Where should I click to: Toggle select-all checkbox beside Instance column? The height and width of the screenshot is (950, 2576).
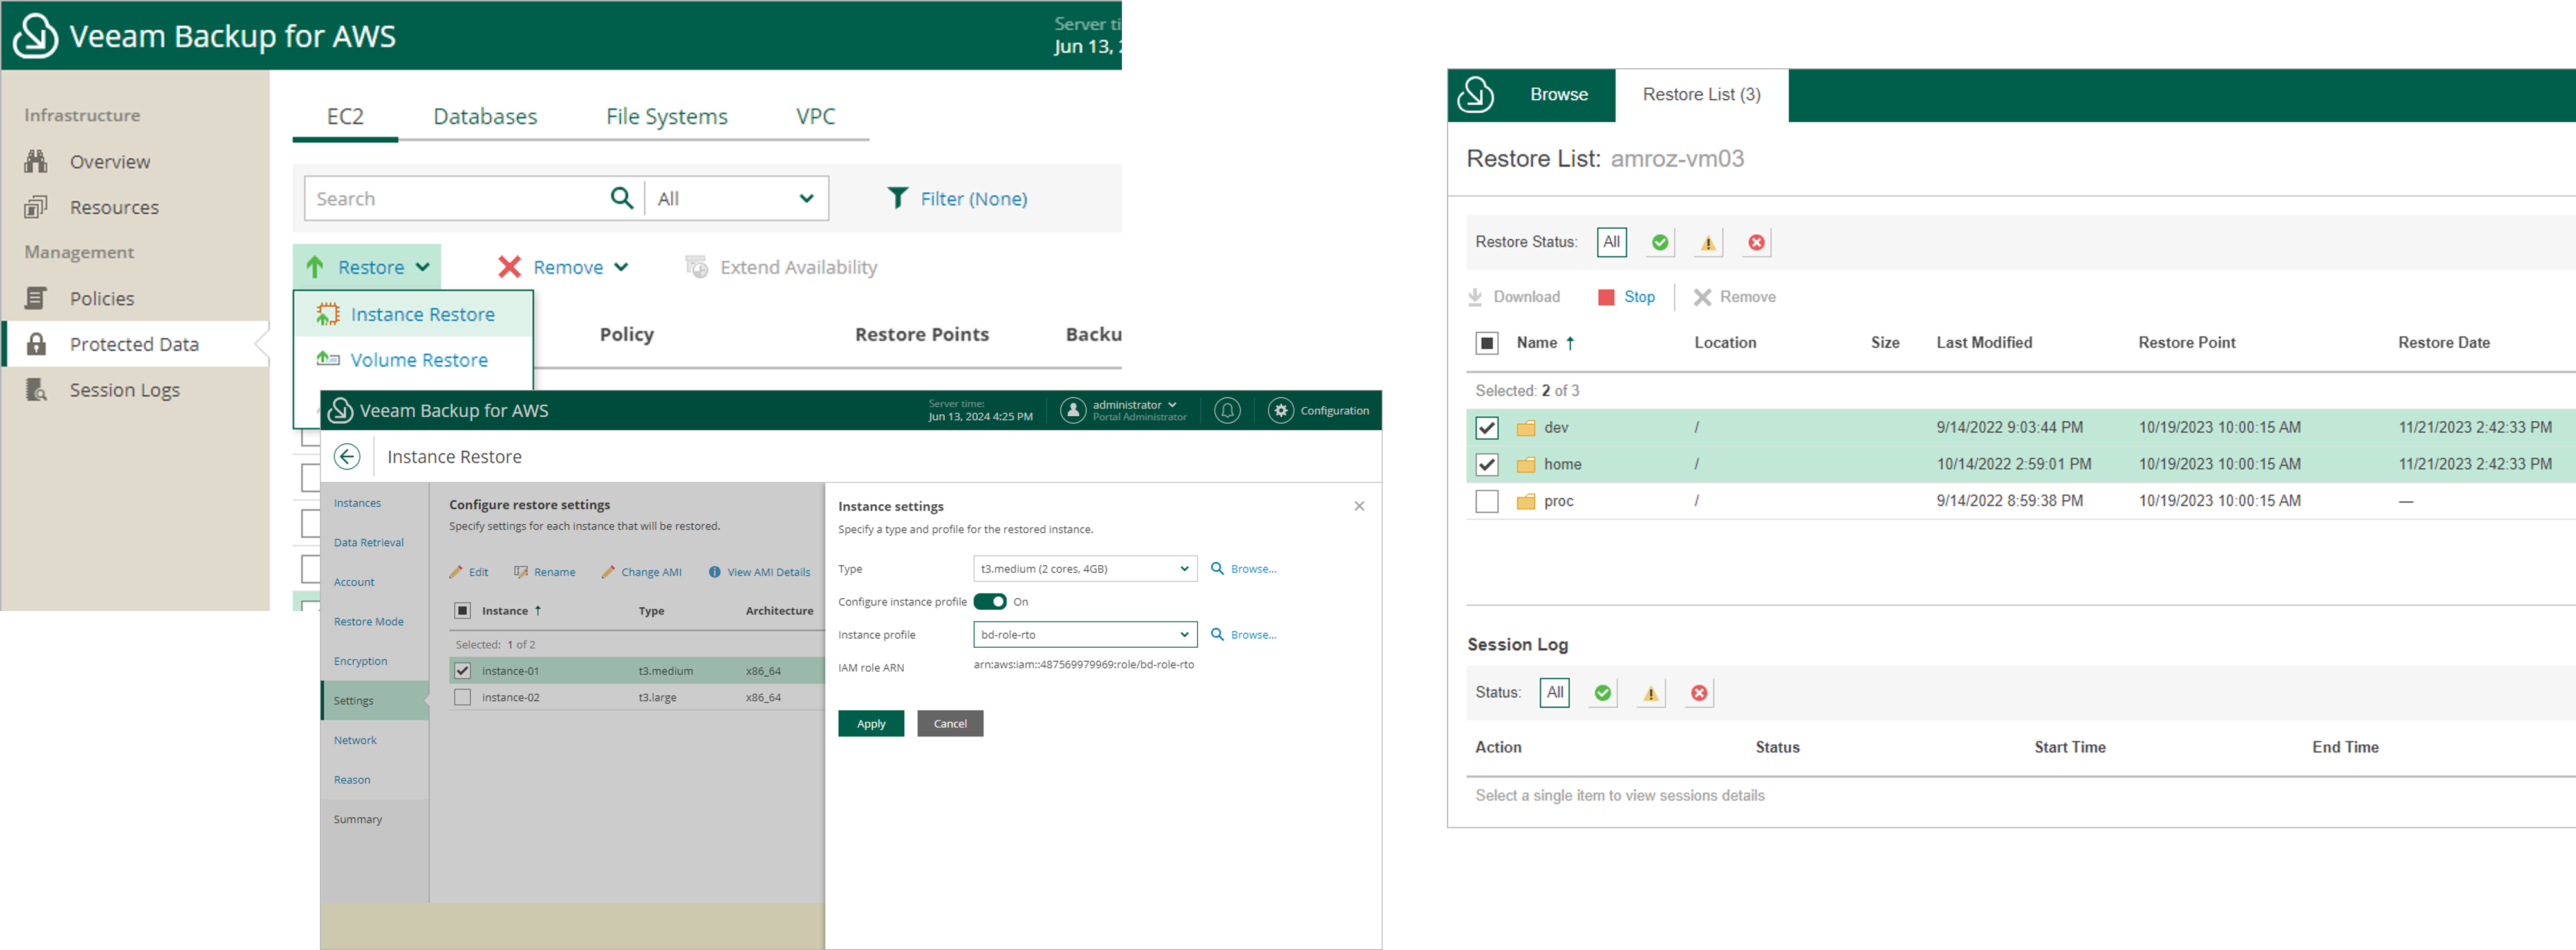click(x=462, y=610)
